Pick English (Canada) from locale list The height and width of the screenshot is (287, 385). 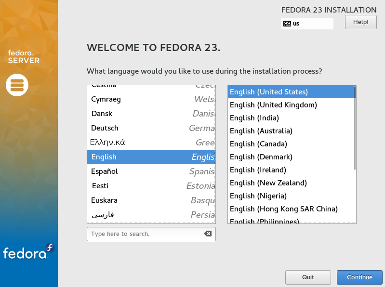(291, 144)
